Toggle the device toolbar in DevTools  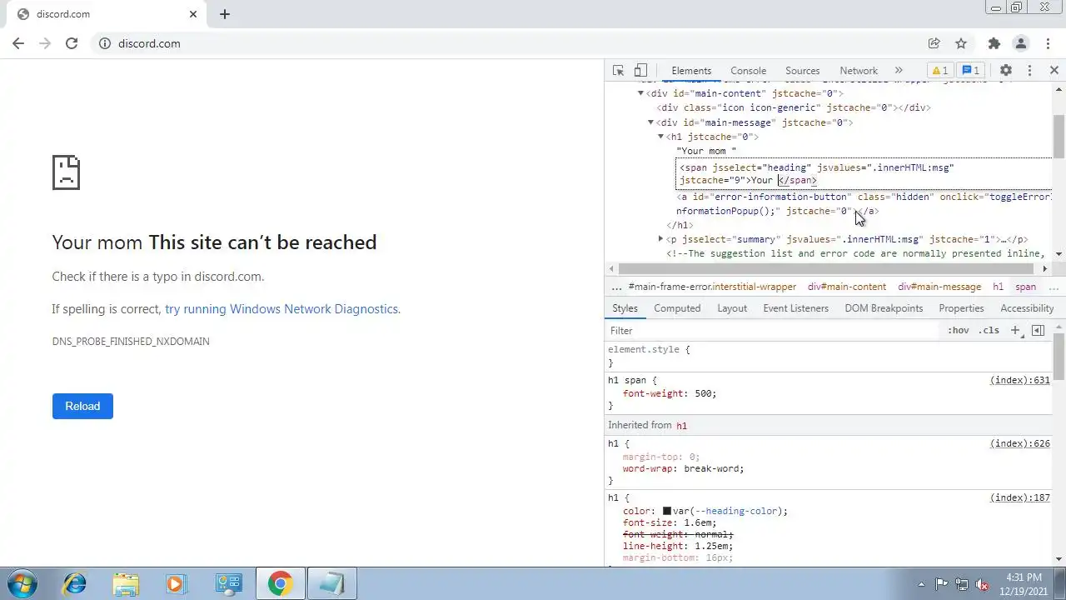click(x=640, y=71)
